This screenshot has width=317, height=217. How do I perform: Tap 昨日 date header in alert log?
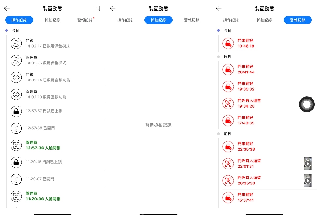pyautogui.click(x=227, y=57)
